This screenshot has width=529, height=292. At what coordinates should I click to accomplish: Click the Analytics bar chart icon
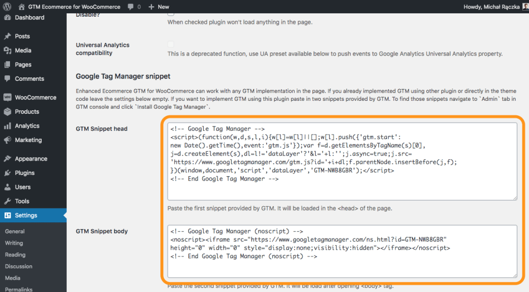pos(7,126)
